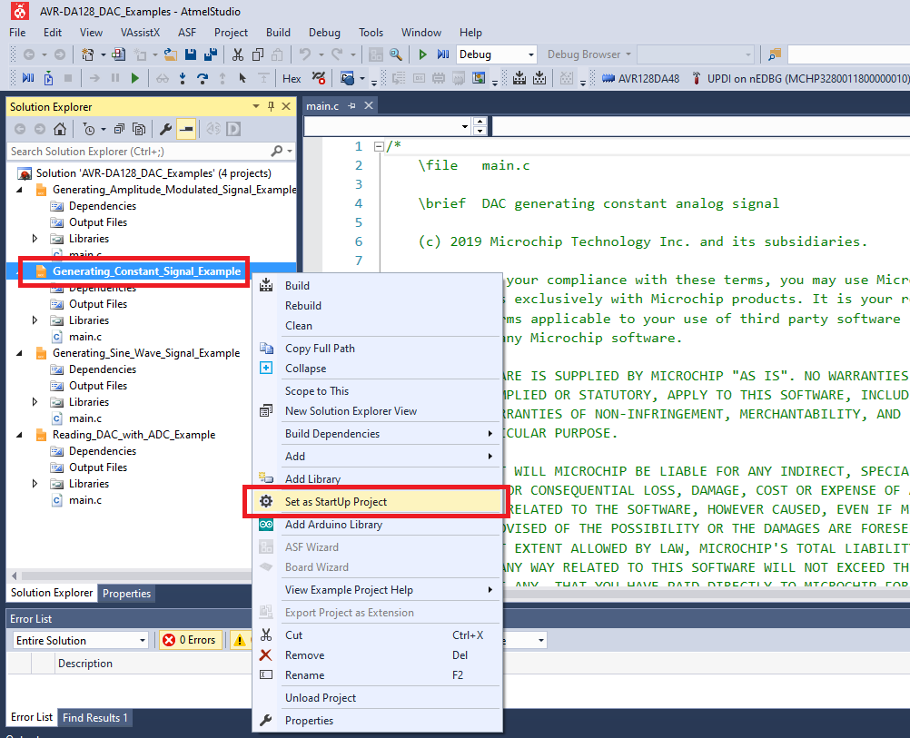
Task: Click Properties at bottom of context menu
Action: 377,721
